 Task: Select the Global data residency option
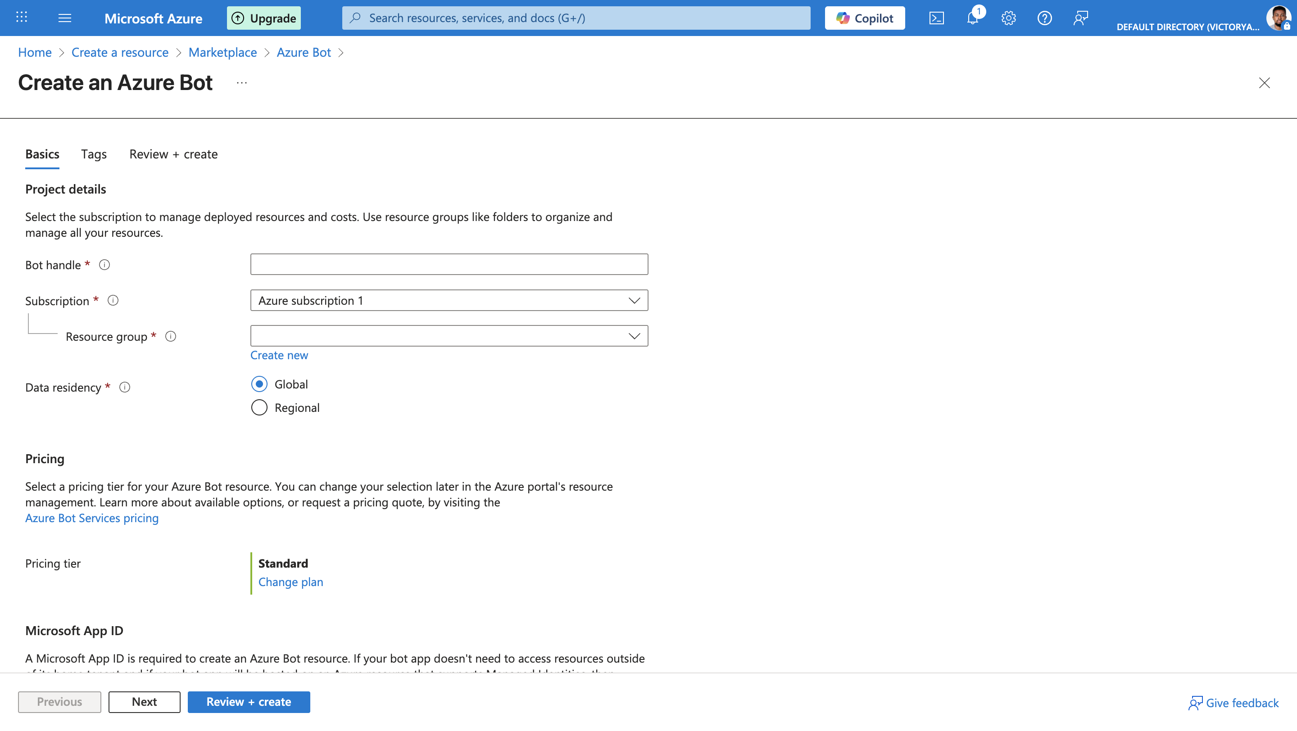(259, 384)
